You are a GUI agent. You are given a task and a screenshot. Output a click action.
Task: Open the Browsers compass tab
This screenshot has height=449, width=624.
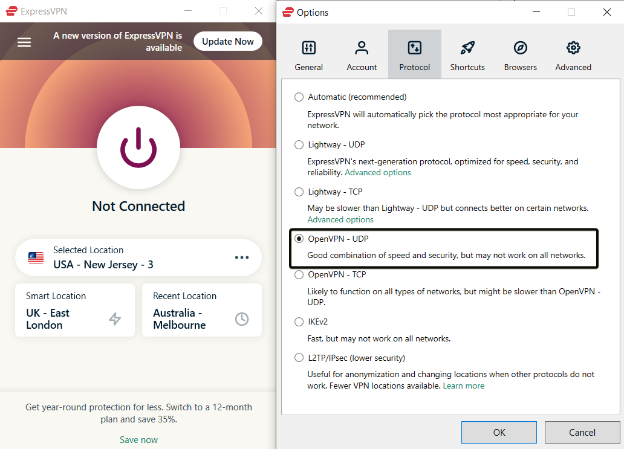tap(520, 48)
